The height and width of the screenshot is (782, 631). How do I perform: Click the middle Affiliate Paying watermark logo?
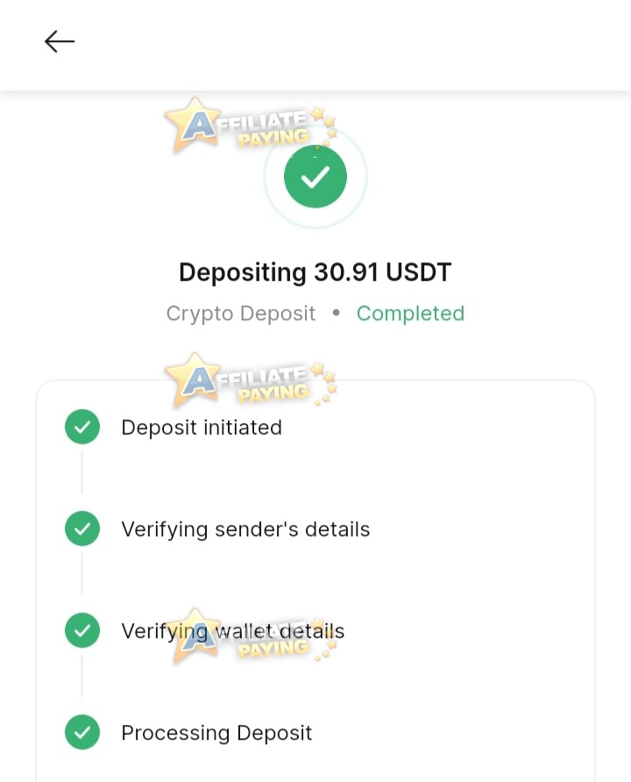tap(251, 380)
